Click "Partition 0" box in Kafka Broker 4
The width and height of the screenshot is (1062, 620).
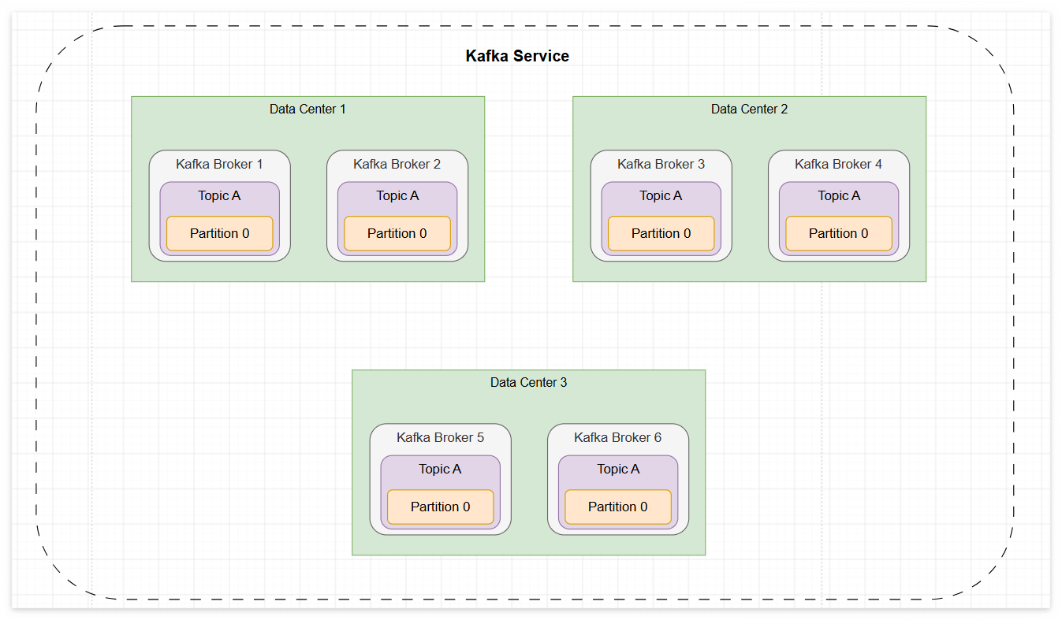click(x=839, y=233)
